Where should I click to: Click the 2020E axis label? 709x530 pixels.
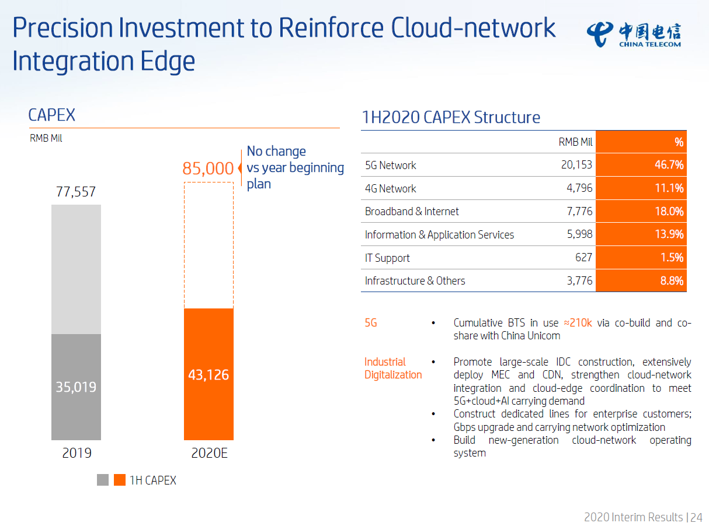pyautogui.click(x=209, y=453)
